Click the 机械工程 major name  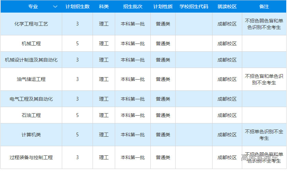[x=31, y=44]
